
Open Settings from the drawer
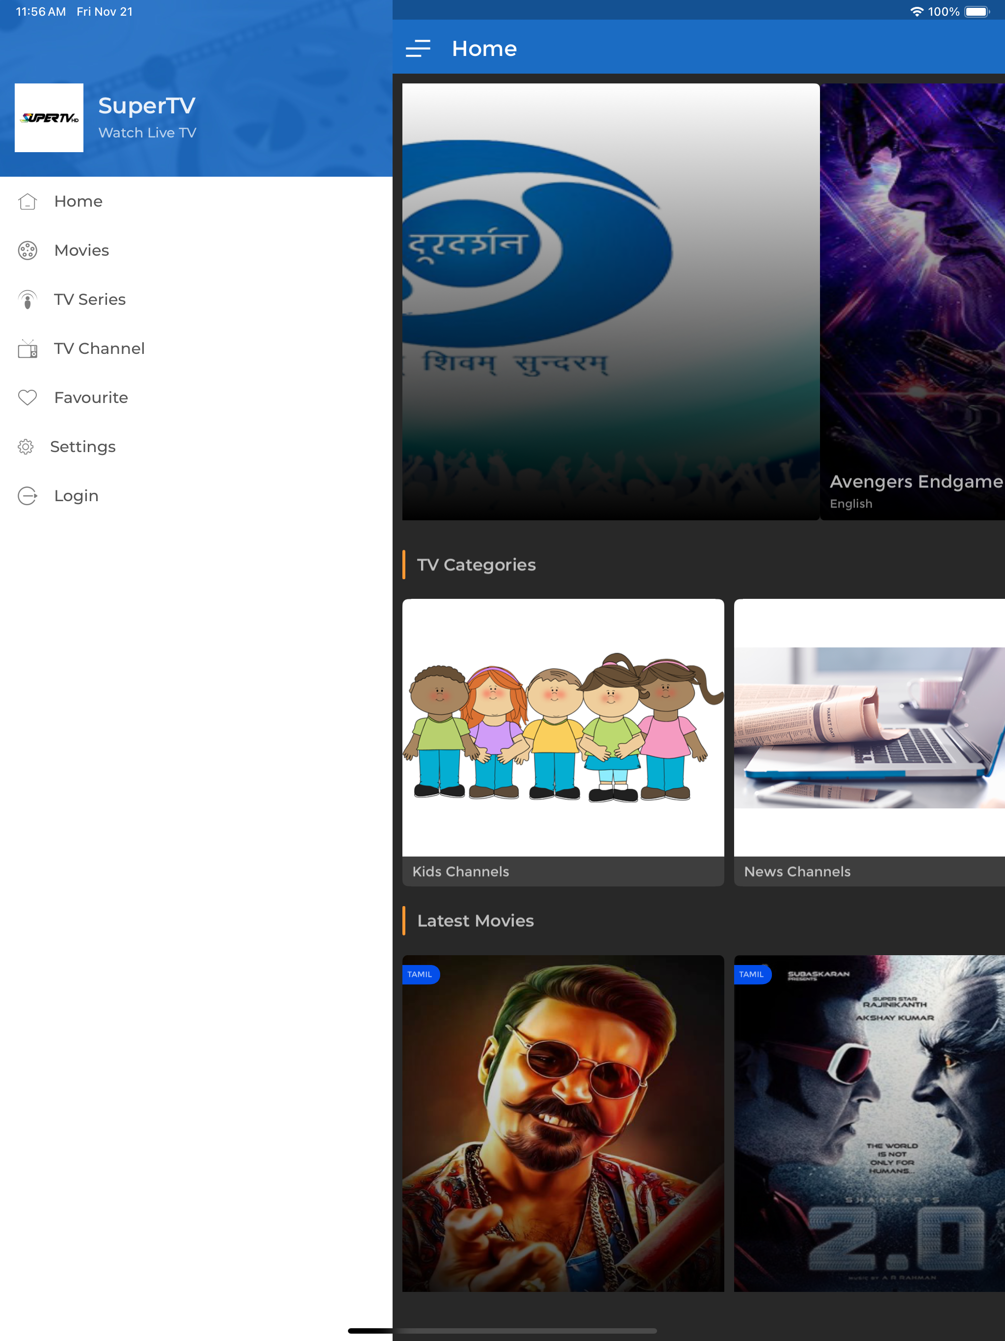point(196,447)
